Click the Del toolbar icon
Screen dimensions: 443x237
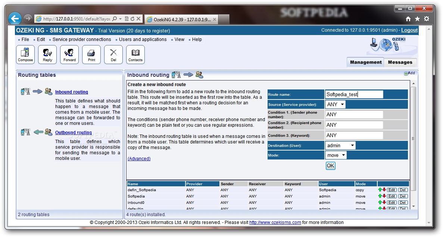(113, 54)
